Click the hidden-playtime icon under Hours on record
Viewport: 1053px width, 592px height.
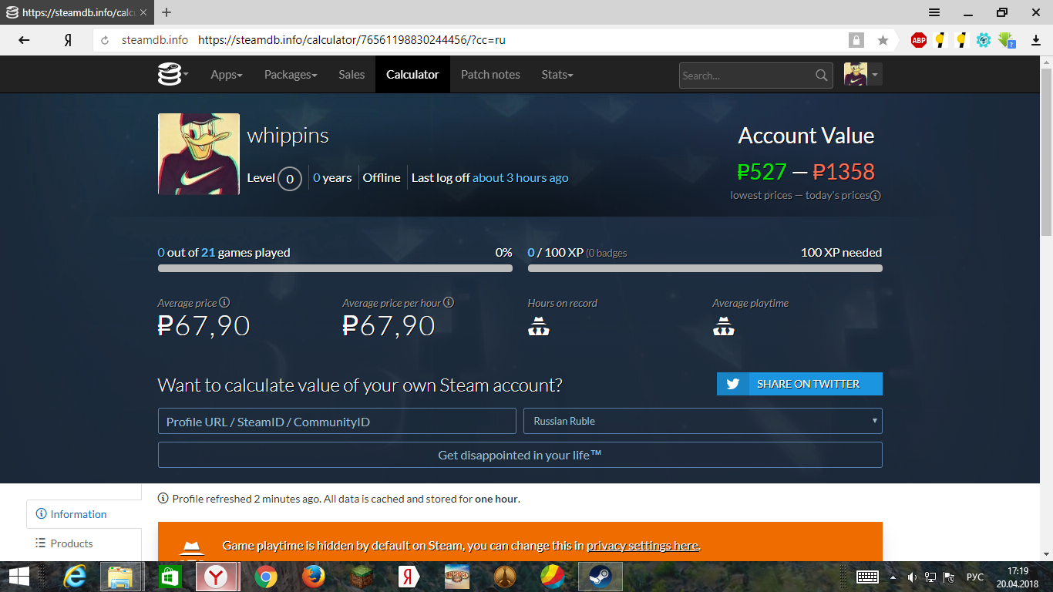538,327
